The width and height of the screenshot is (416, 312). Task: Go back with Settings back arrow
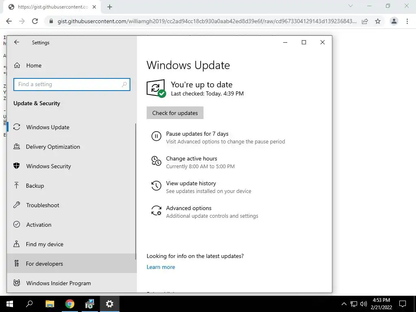(x=17, y=42)
